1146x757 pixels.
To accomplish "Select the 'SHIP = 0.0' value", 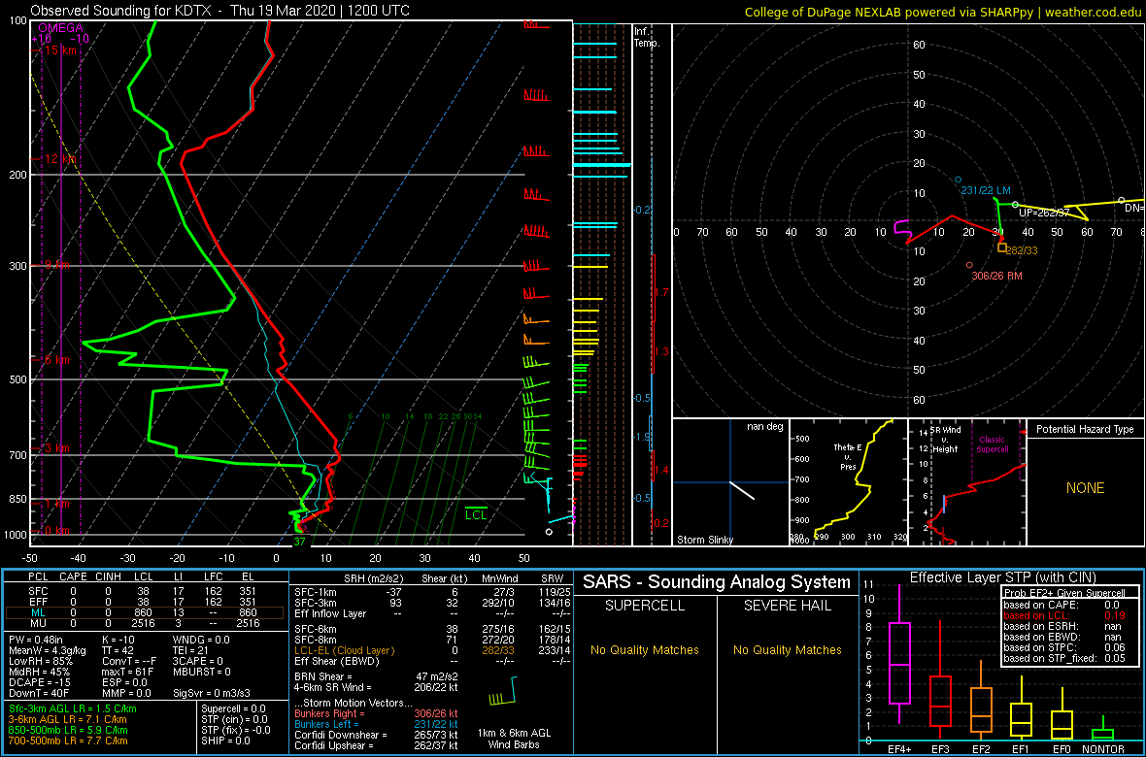I will (226, 741).
